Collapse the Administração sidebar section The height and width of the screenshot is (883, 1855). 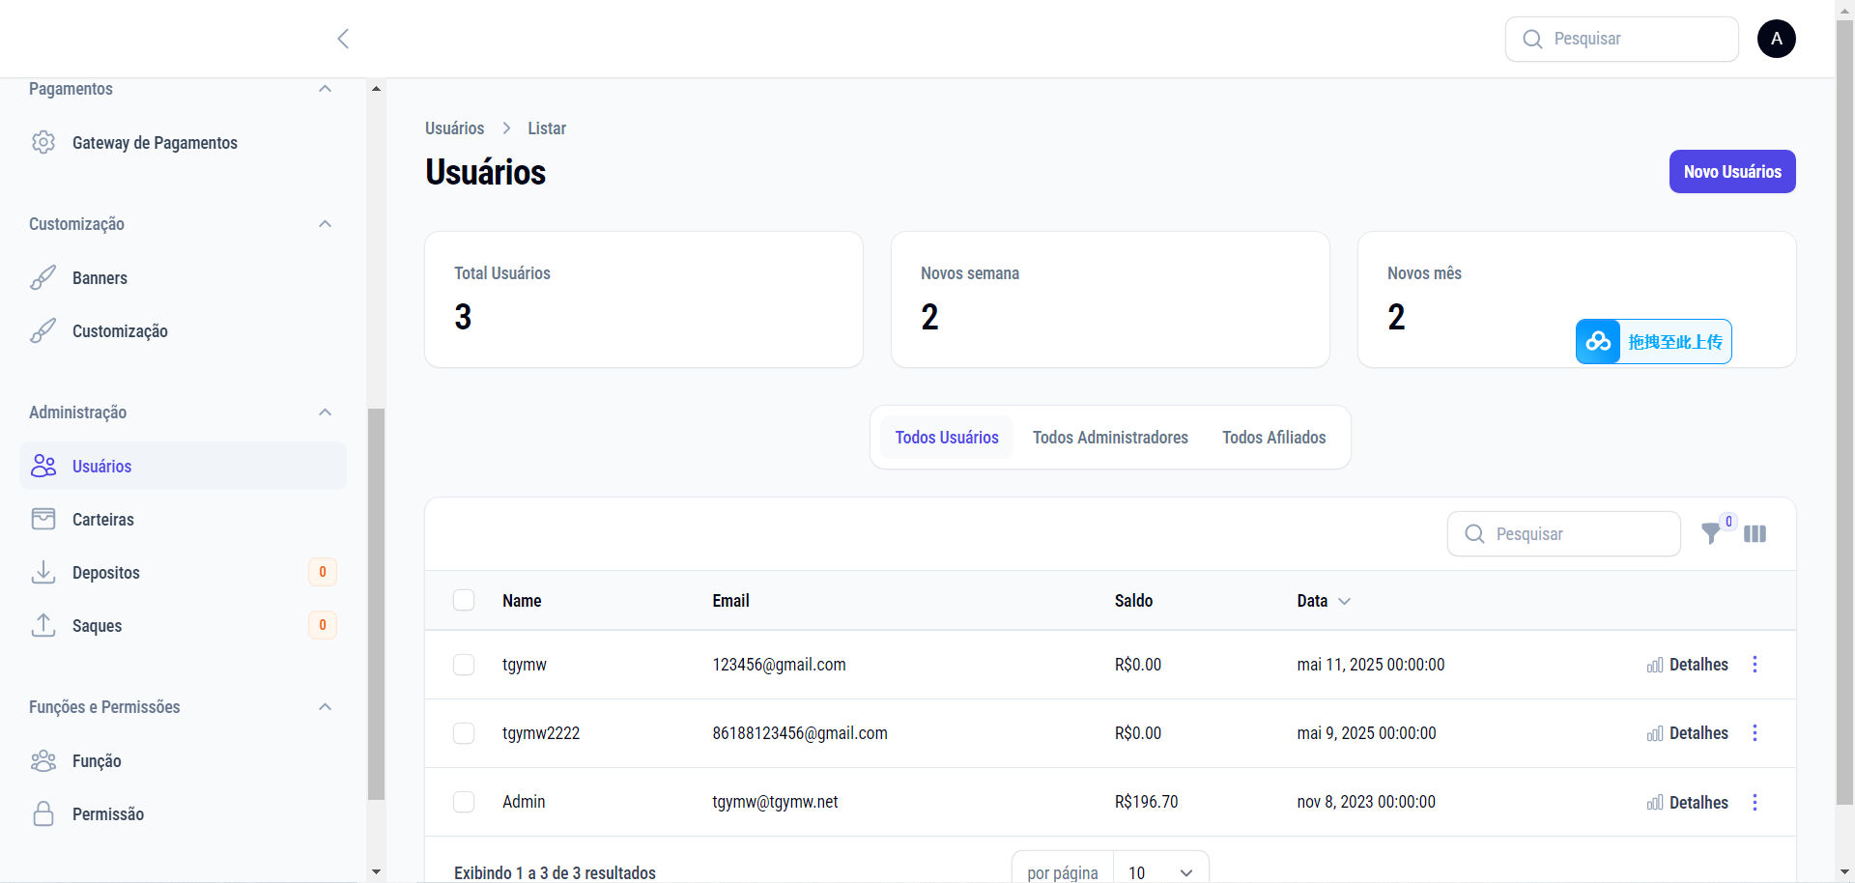point(325,413)
